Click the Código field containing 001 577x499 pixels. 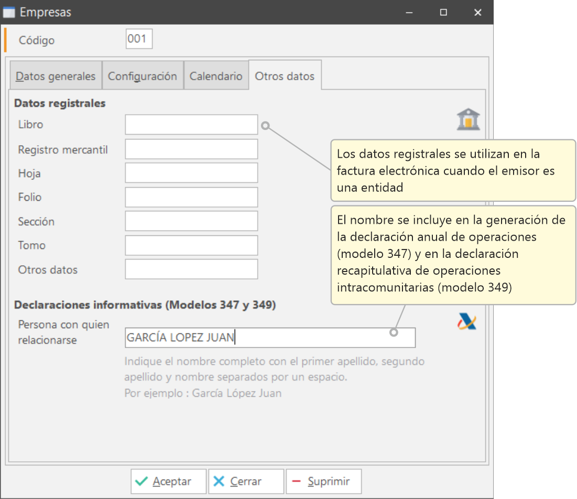pyautogui.click(x=139, y=39)
